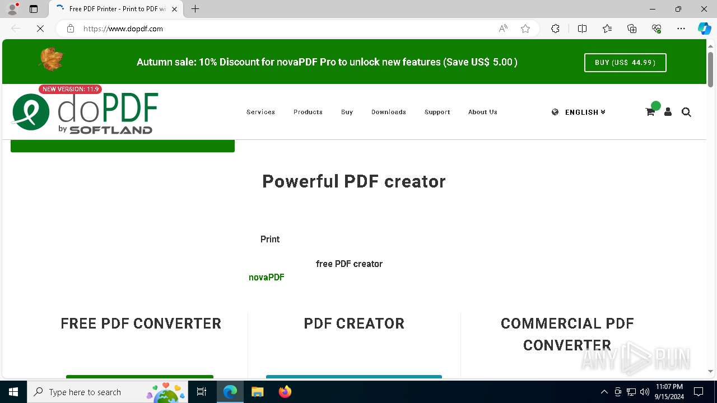Open Browser essentials heart icon
717x403 pixels.
(657, 29)
